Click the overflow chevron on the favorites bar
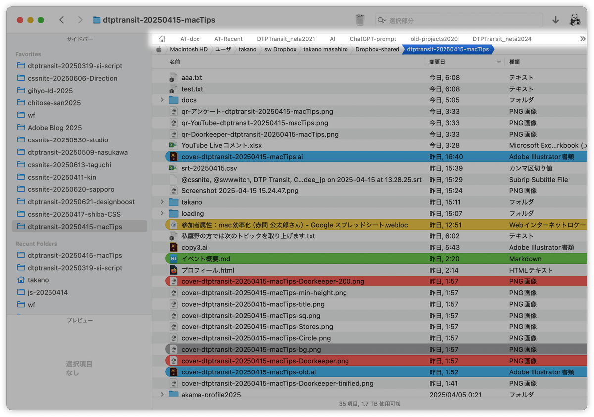This screenshot has height=417, width=594. (583, 38)
